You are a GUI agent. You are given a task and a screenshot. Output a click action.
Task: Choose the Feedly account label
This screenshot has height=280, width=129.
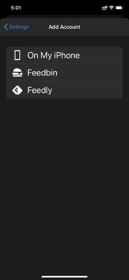(x=40, y=91)
